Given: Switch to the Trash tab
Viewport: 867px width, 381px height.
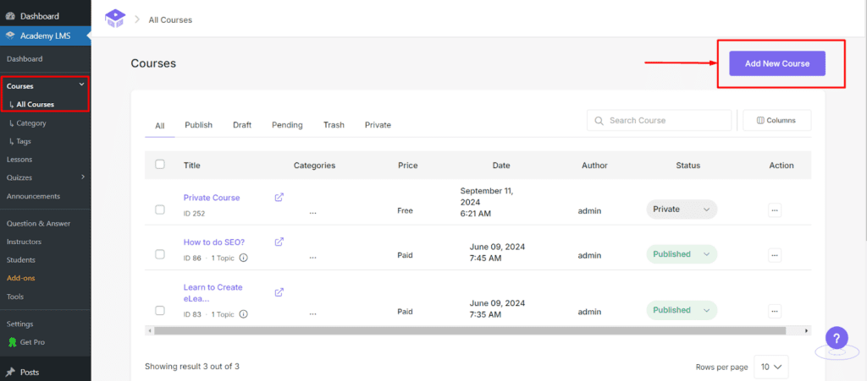Looking at the screenshot, I should [x=334, y=125].
